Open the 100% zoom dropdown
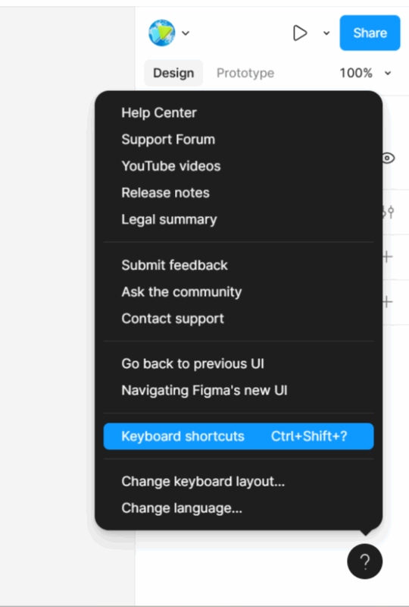This screenshot has height=607, width=409. point(365,73)
